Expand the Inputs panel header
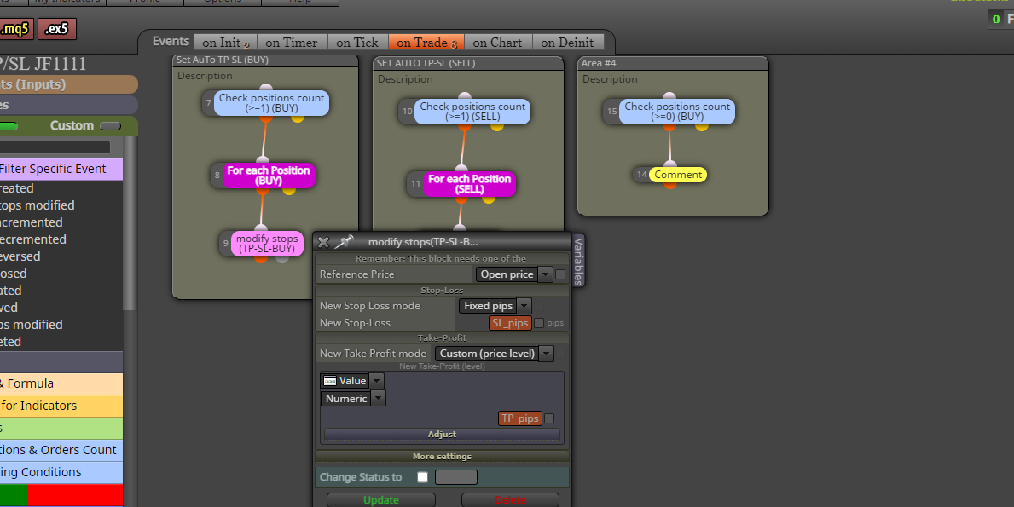The width and height of the screenshot is (1014, 507). (68, 84)
